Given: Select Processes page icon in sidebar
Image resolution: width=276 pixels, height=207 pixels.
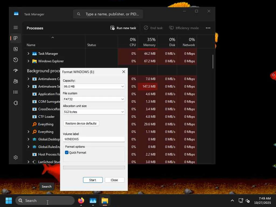Looking at the screenshot, I should [x=16, y=38].
